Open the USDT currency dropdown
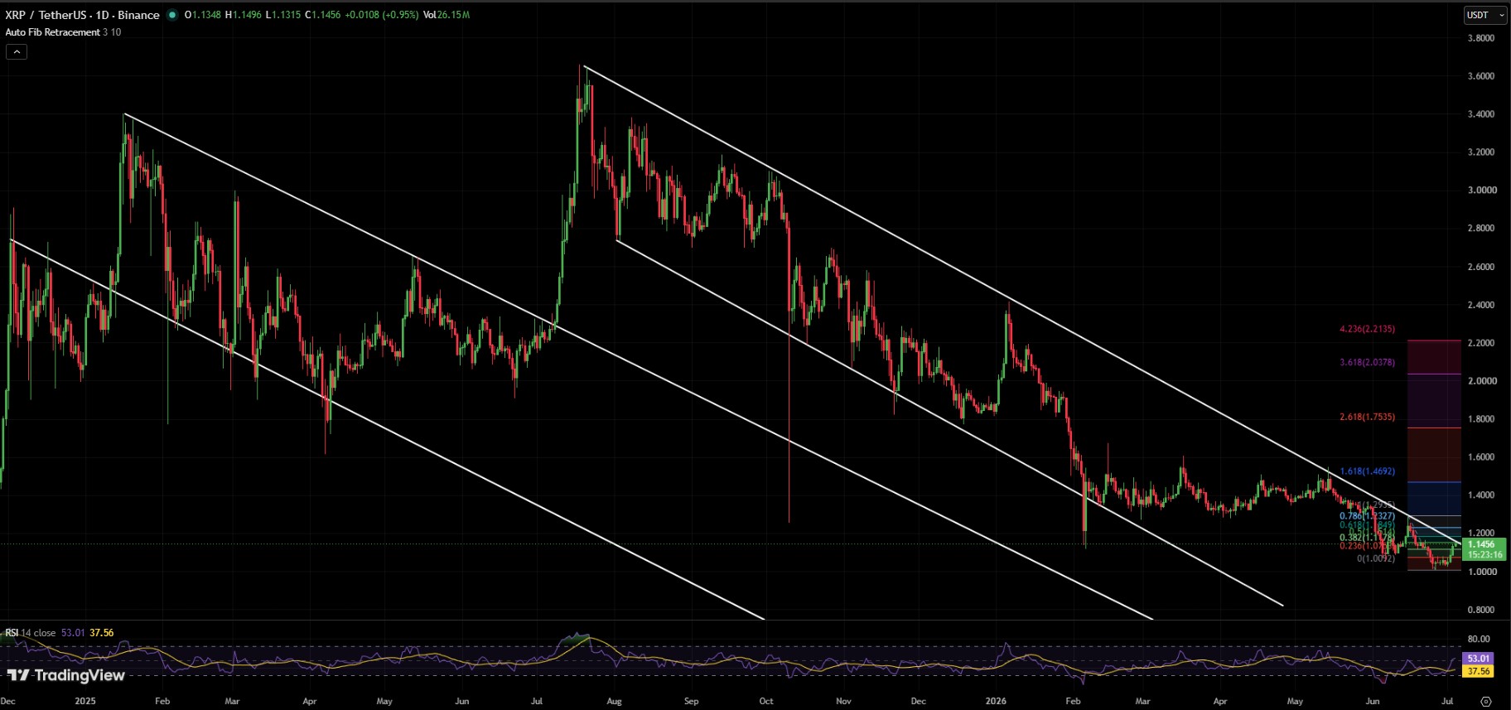The width and height of the screenshot is (1511, 710). pos(1485,15)
